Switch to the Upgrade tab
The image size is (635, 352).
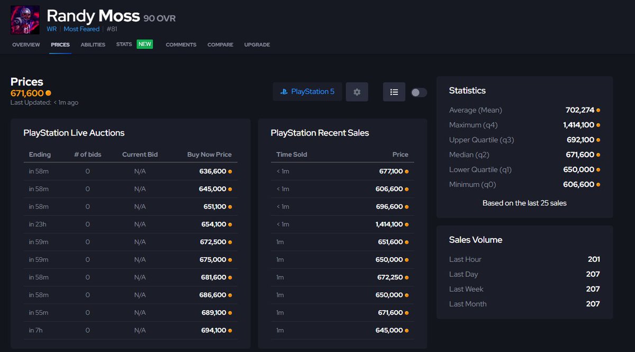click(257, 45)
